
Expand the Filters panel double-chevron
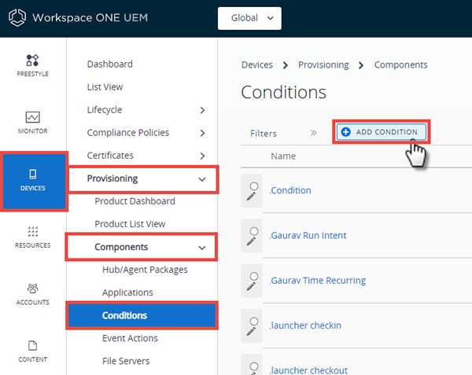[x=313, y=133]
